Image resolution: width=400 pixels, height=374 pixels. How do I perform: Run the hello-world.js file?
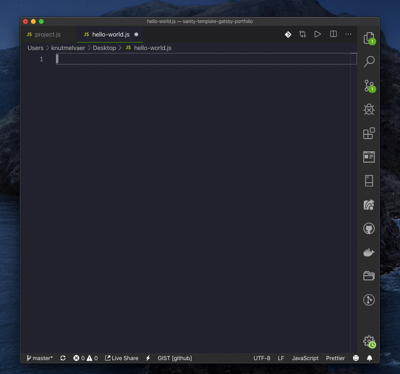(x=317, y=34)
